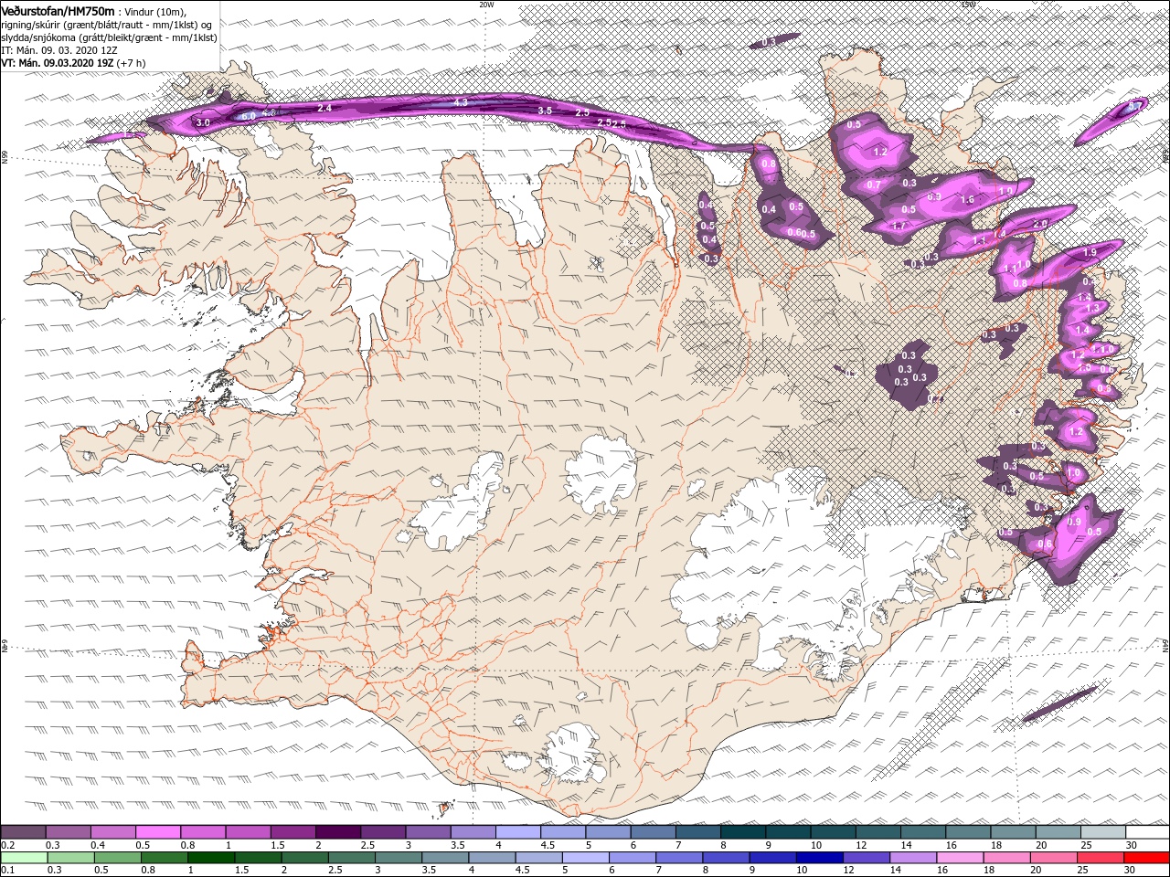Select the light pink 16–18 rain swatch
This screenshot has width=1170, height=877.
pos(959,858)
